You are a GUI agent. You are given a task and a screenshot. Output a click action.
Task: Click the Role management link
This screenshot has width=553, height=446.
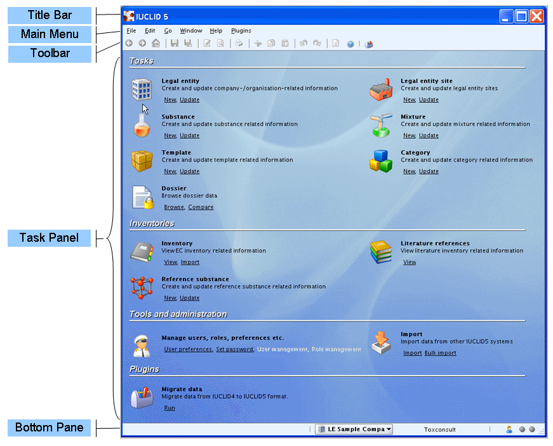336,350
